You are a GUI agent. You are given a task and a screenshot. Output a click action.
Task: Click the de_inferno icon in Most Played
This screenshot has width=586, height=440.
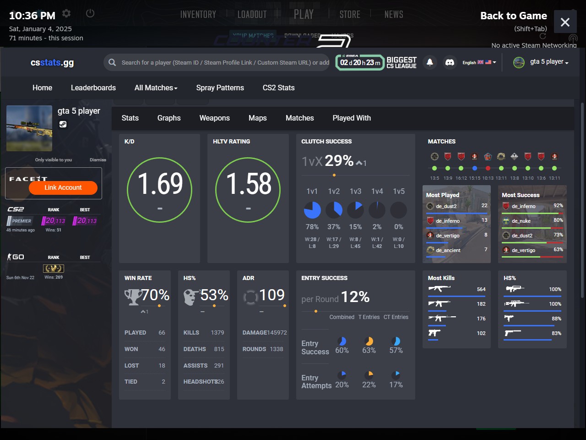point(430,220)
